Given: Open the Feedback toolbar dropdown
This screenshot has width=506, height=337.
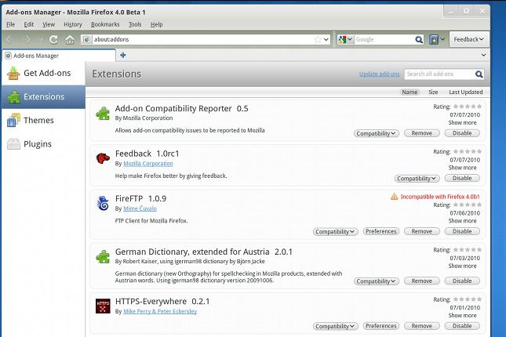Looking at the screenshot, I should click(469, 39).
